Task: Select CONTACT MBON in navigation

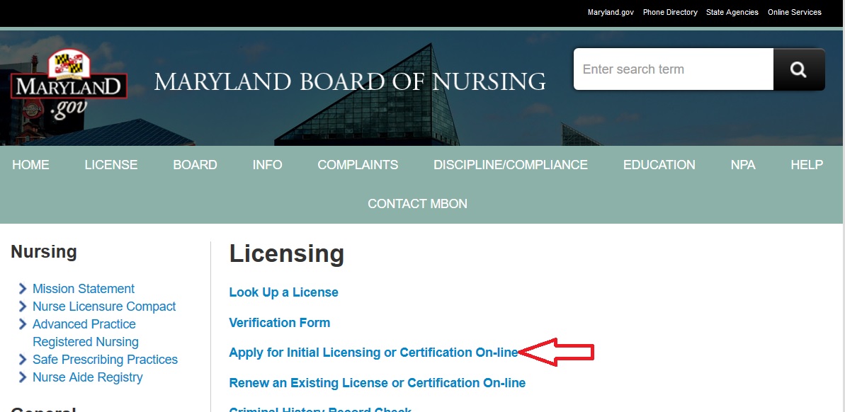Action: (x=418, y=204)
